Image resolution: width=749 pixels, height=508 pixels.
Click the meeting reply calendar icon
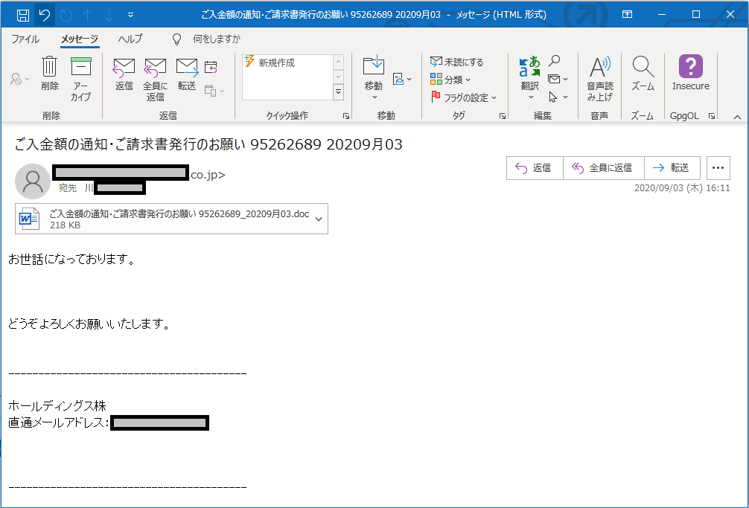[211, 67]
